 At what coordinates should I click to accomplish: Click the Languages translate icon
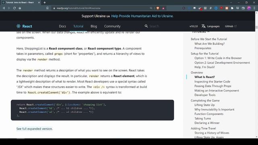point(203,26)
